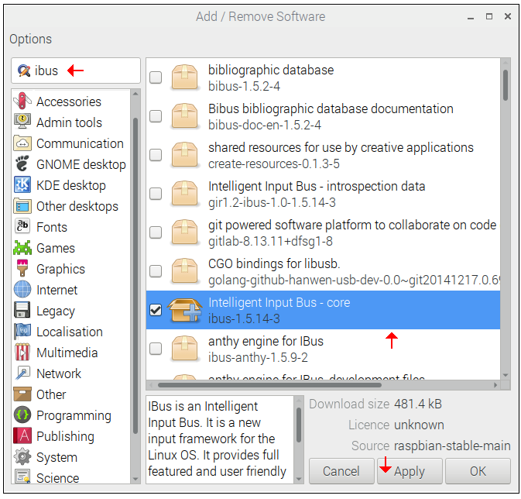Click the Internet globe icon
521x499 pixels.
22,290
